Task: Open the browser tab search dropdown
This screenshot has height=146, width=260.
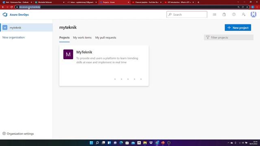Action: point(238,2)
